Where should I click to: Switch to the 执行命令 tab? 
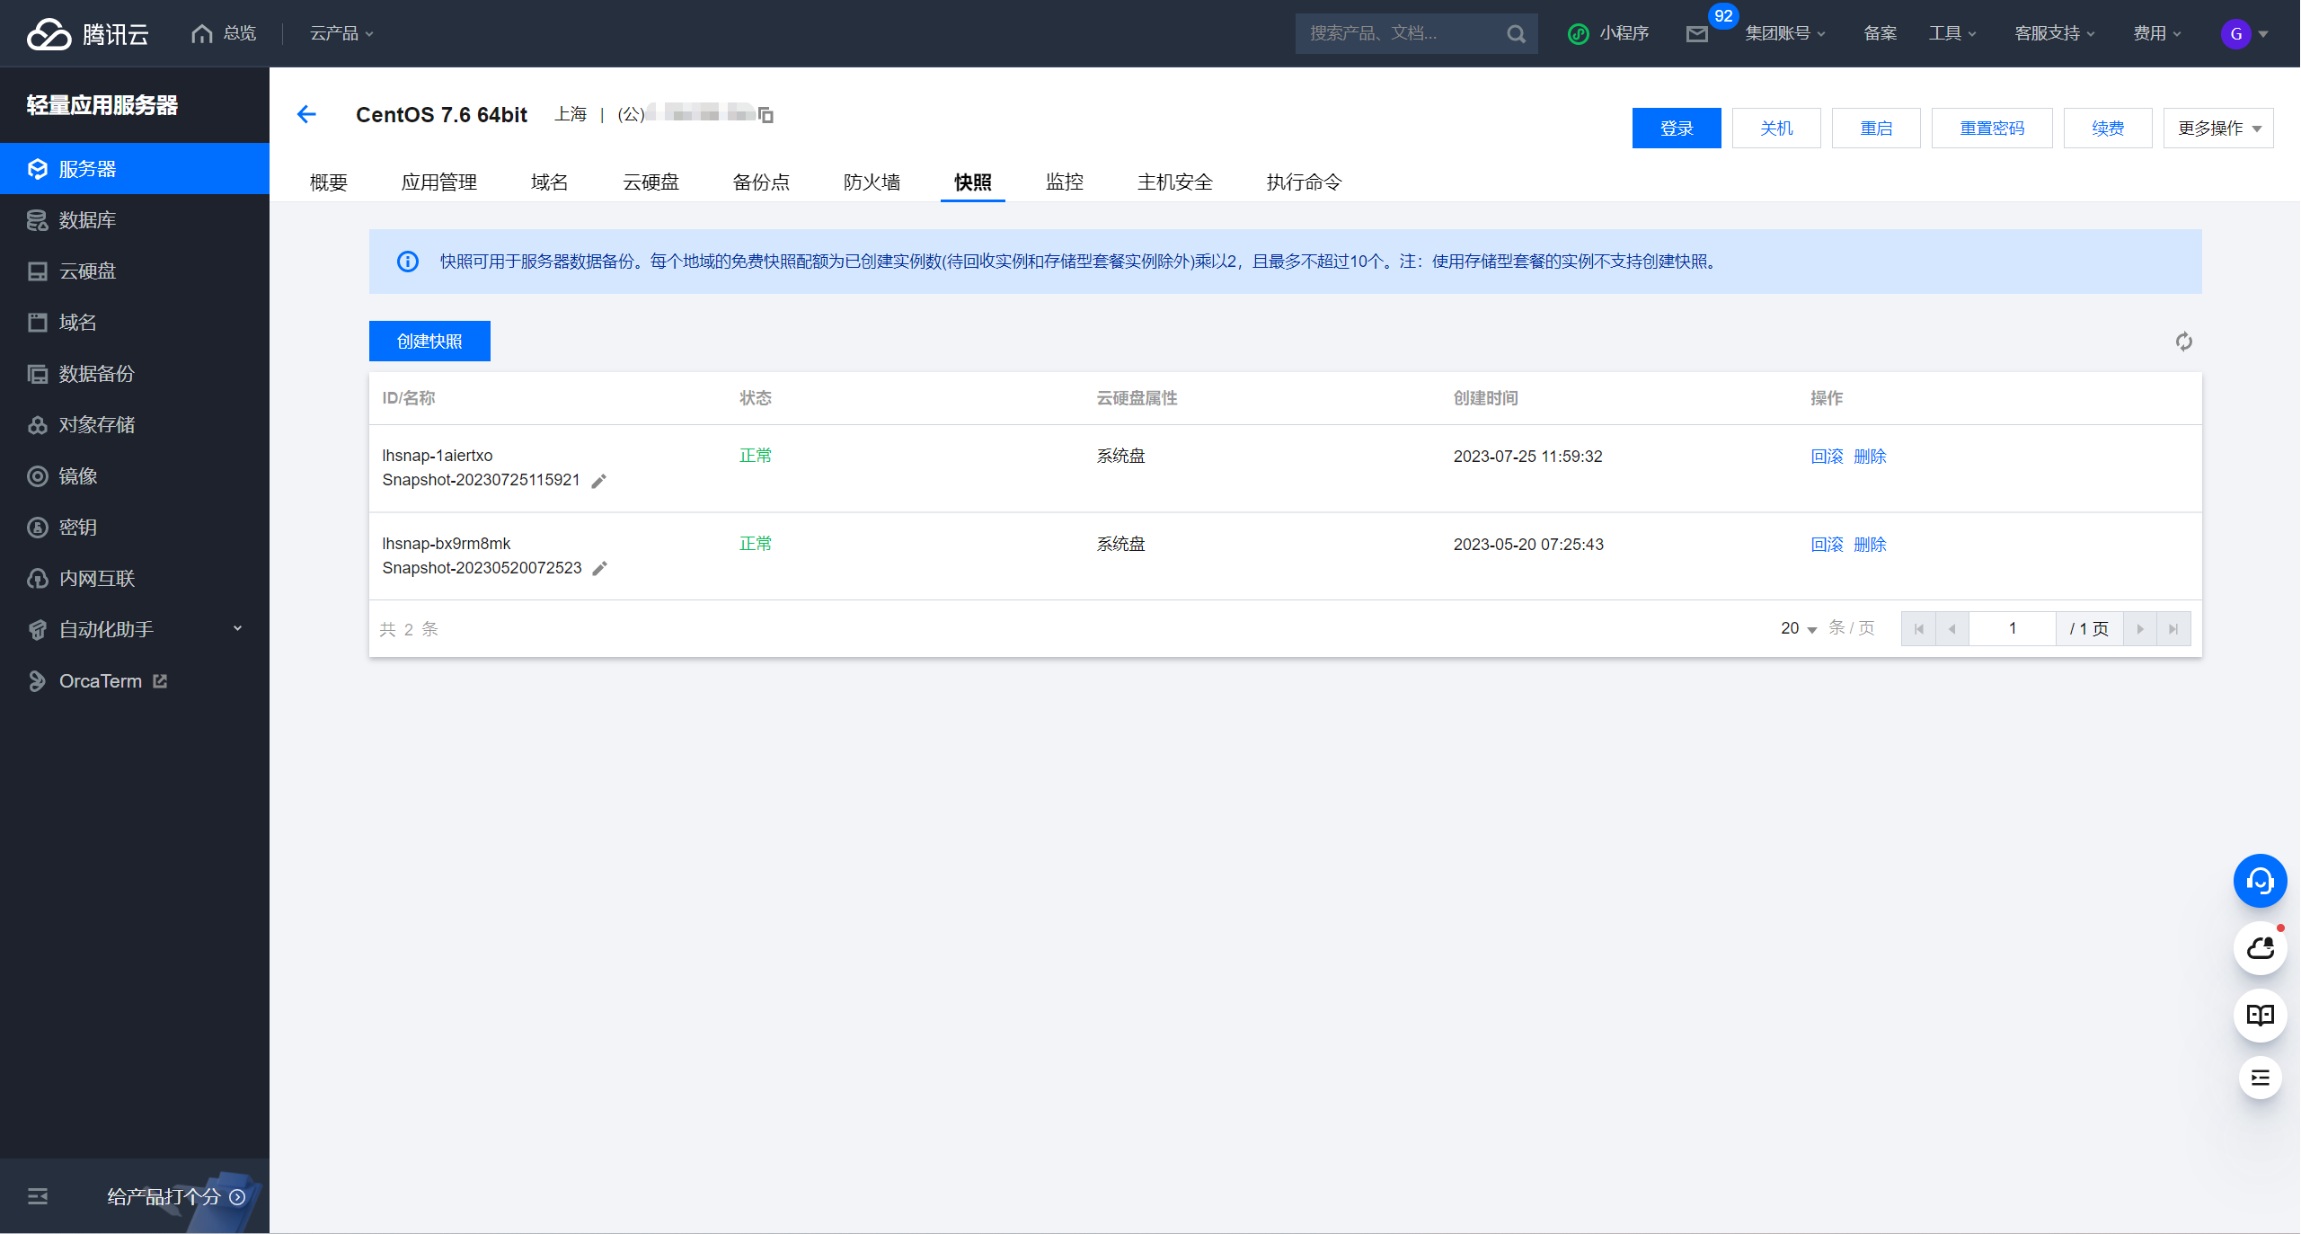pos(1305,182)
